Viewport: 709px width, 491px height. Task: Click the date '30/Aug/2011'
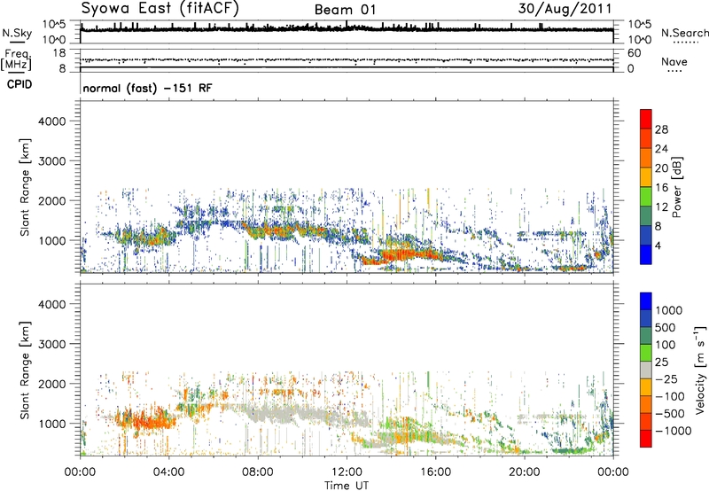click(565, 9)
